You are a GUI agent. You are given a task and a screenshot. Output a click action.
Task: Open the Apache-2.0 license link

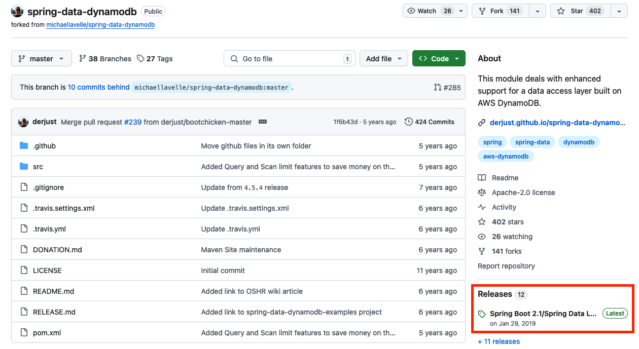523,192
